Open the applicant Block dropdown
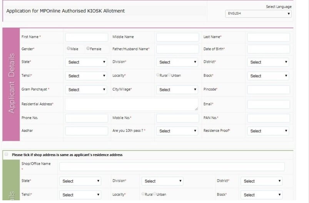Viewport: 309px width, 203px height. [268, 76]
